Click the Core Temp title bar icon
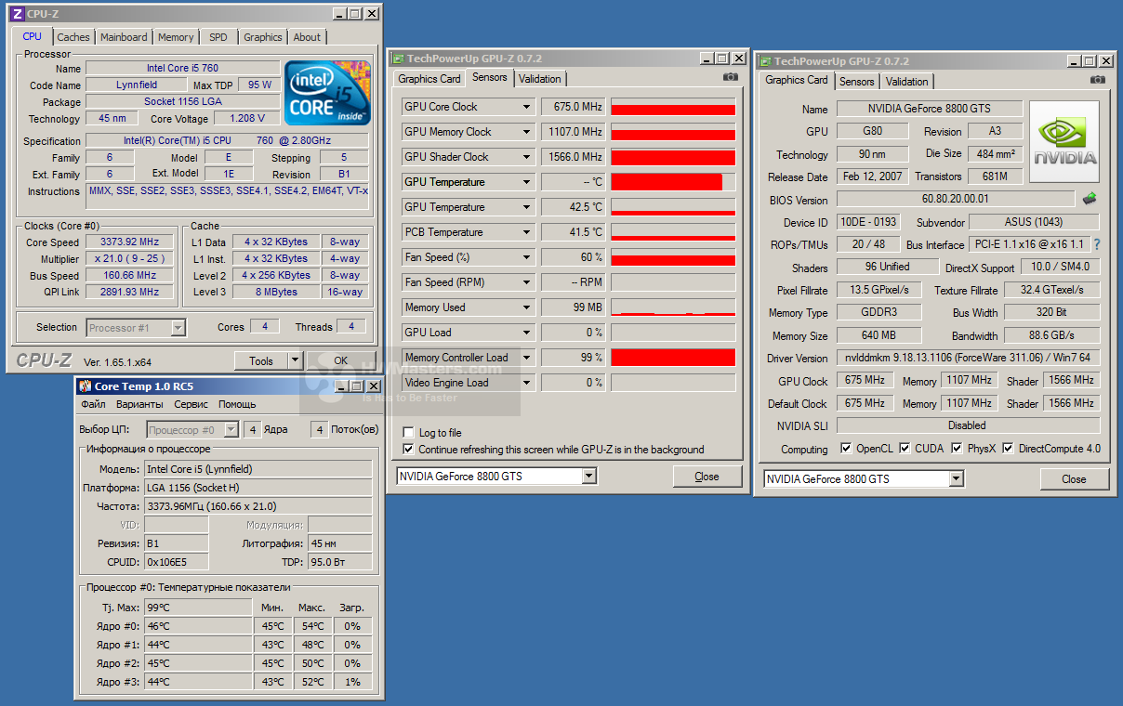Image resolution: width=1123 pixels, height=706 pixels. 86,386
